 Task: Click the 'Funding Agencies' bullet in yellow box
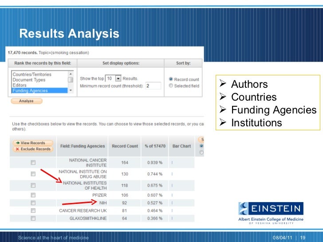274,110
